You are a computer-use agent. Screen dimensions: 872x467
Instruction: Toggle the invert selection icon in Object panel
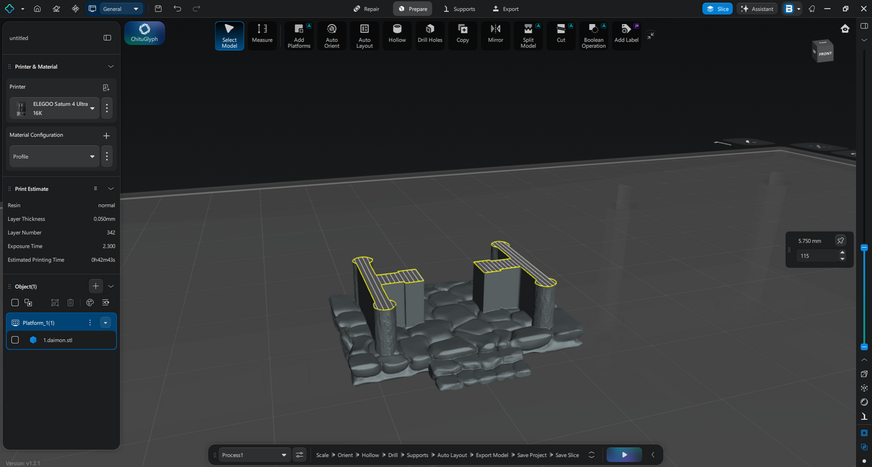28,302
